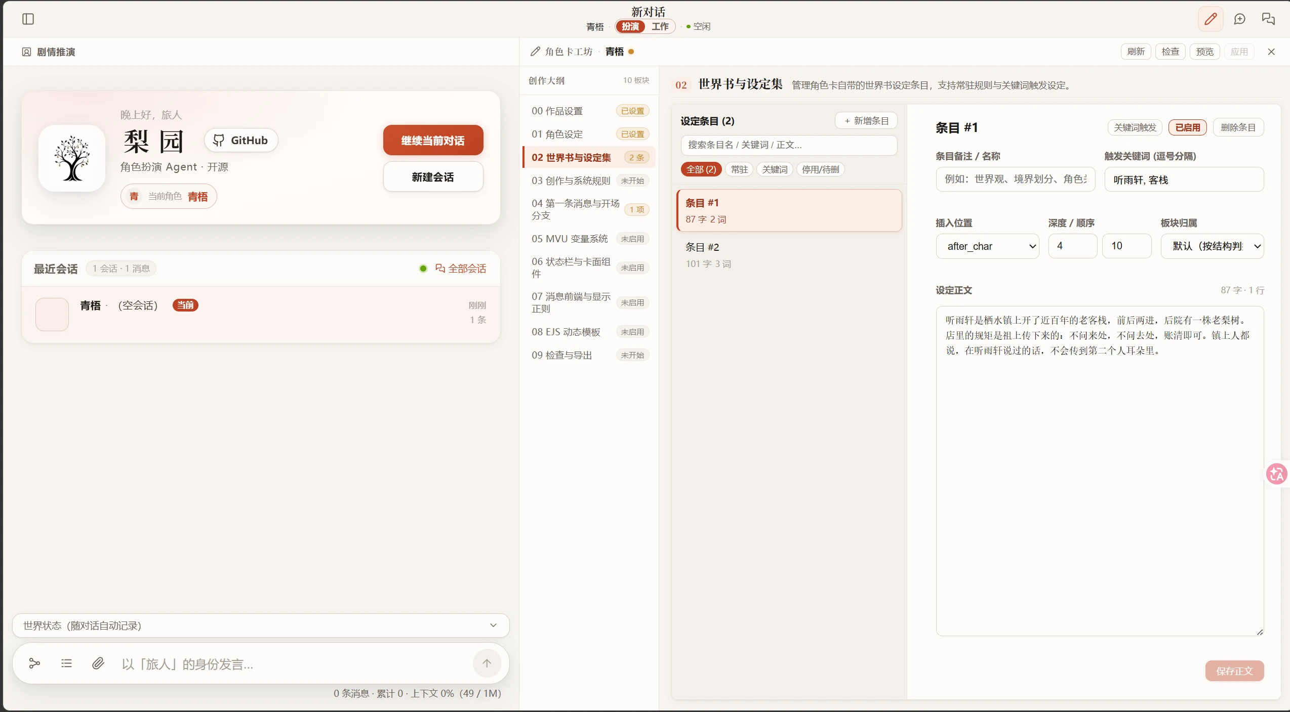
Task: Click the 梨园 tree logo avatar
Action: (x=72, y=158)
